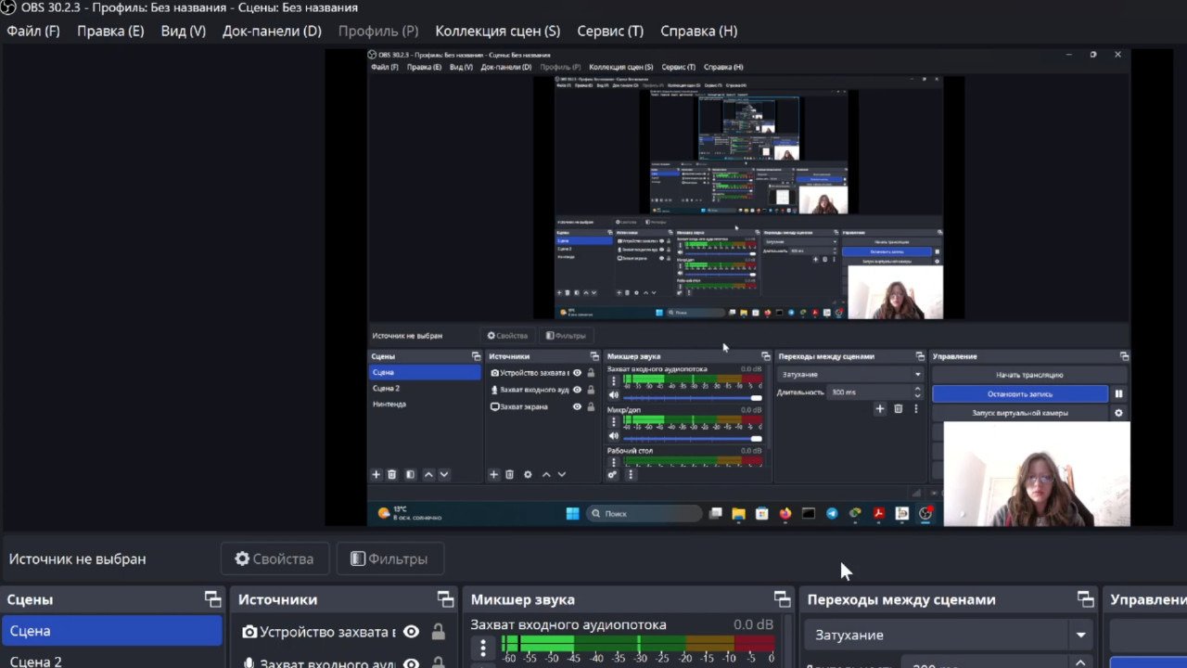Open the Коллекция сцен (S) main menu
This screenshot has height=668, width=1187.
tap(498, 31)
